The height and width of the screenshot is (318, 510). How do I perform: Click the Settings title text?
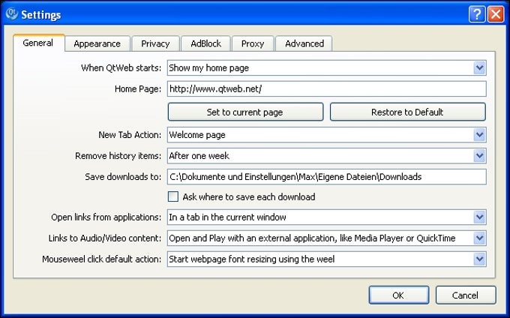point(41,15)
